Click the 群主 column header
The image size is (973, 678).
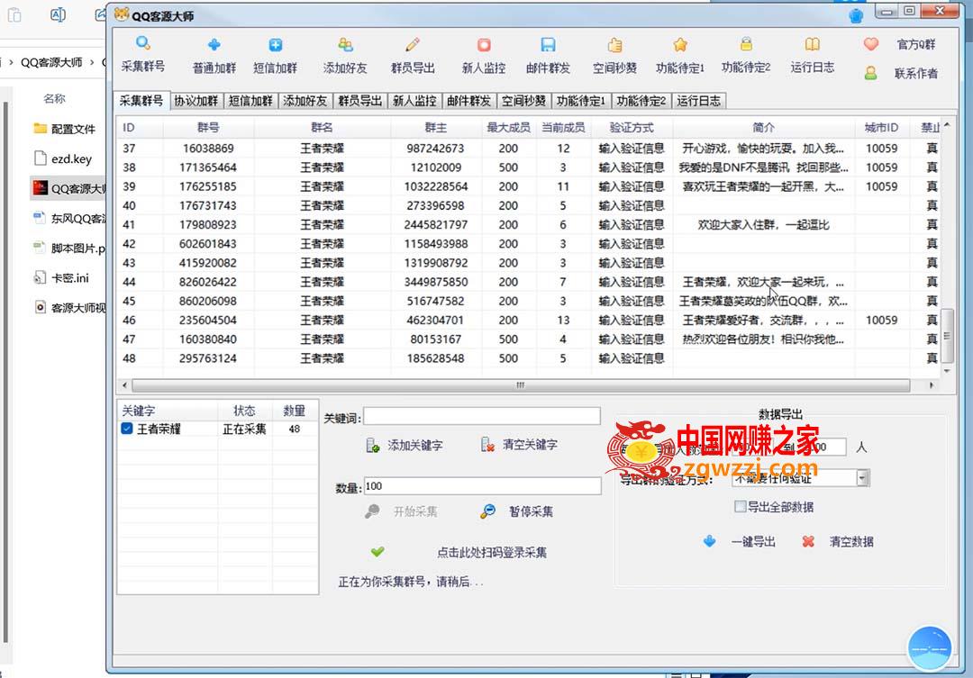(436, 127)
